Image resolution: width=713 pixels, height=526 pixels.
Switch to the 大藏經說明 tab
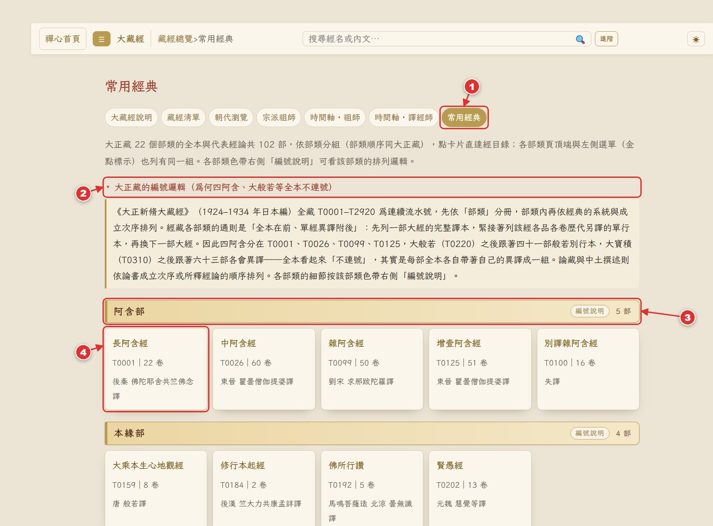click(x=131, y=117)
